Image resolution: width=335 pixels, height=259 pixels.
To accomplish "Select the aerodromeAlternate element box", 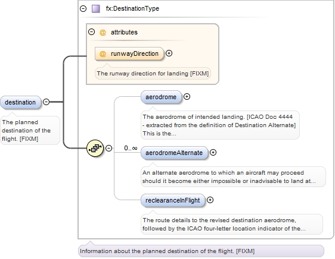I will tap(174, 153).
